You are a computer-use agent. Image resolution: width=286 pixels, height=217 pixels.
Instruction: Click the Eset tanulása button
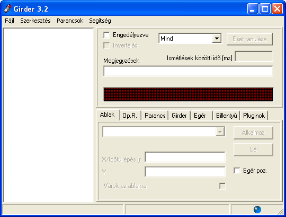pyautogui.click(x=249, y=39)
